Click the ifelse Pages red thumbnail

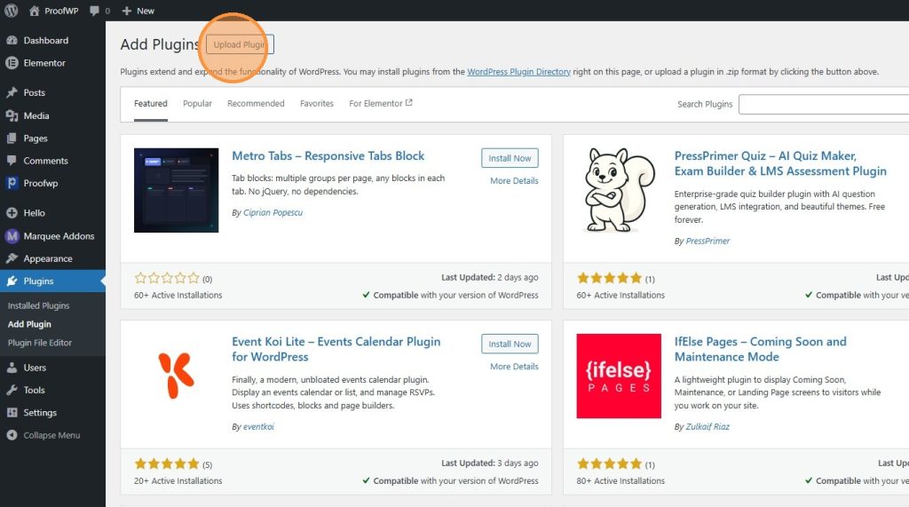pos(619,376)
